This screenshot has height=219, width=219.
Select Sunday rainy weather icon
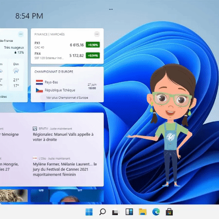(16, 71)
